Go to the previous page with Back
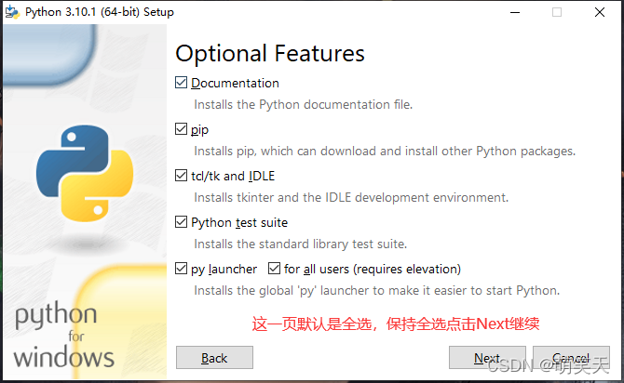 (214, 358)
